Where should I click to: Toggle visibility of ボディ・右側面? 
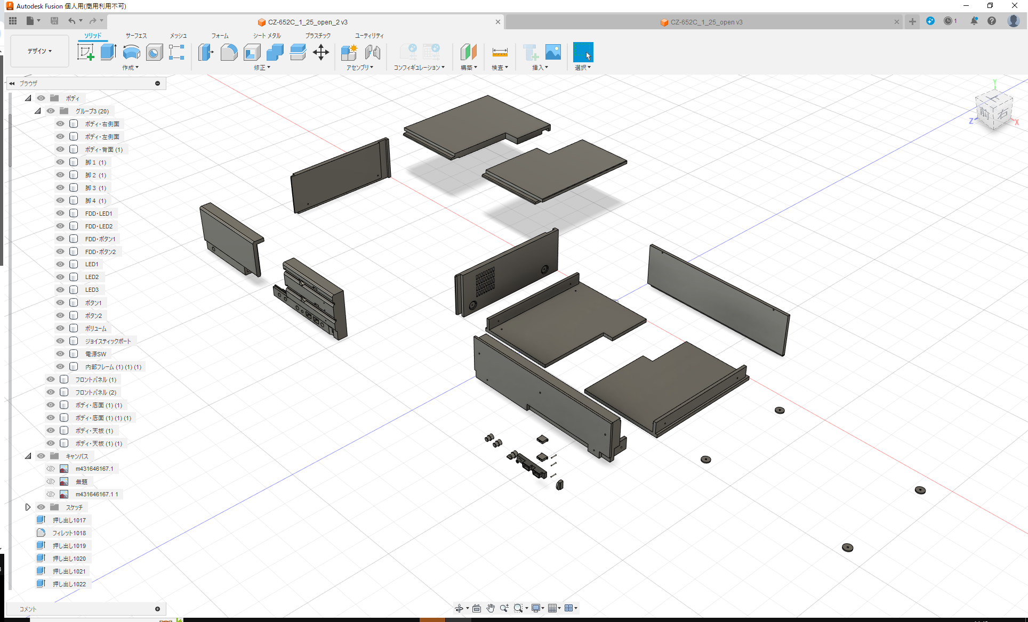coord(60,124)
